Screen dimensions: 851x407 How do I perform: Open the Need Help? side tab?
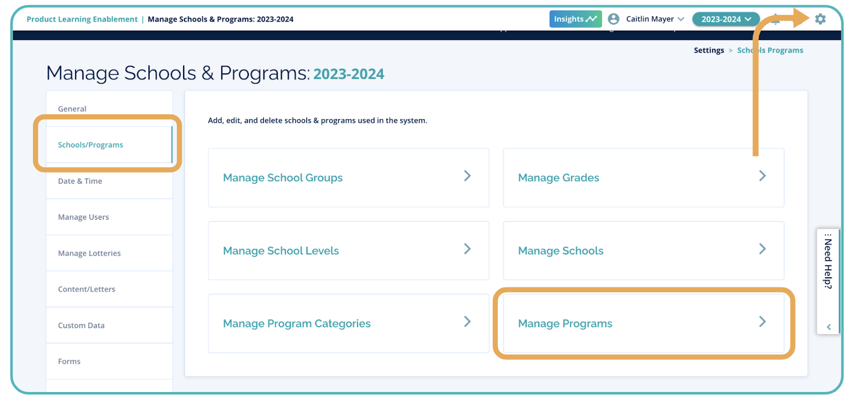click(828, 264)
